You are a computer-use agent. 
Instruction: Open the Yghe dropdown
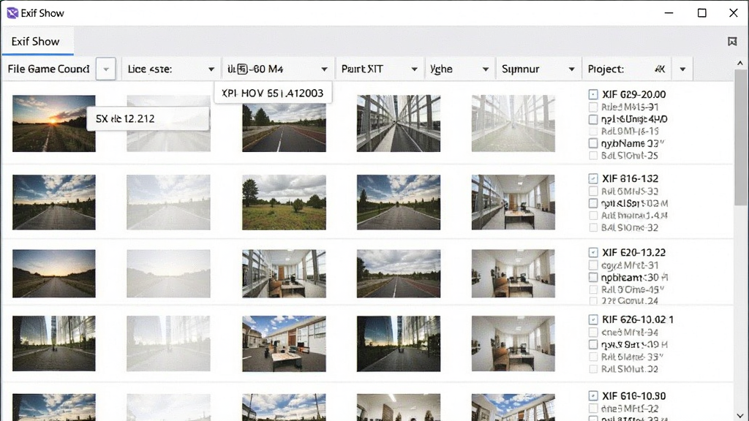pyautogui.click(x=486, y=69)
